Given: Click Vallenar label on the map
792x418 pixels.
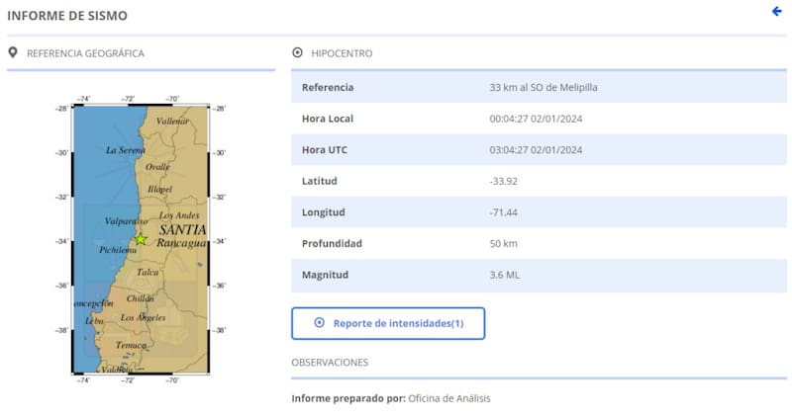Looking at the screenshot, I should click(x=172, y=121).
